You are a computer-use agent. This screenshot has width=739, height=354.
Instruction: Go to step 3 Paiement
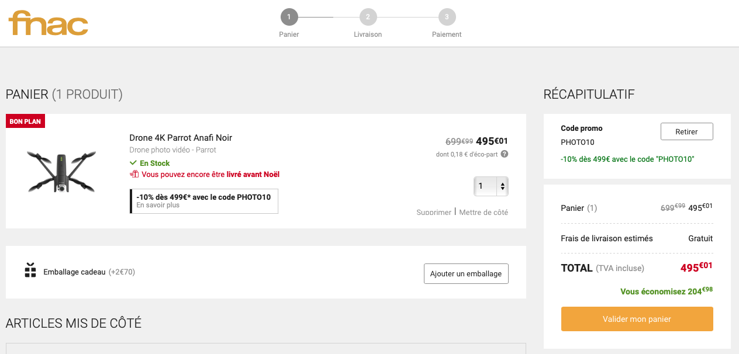tap(447, 17)
